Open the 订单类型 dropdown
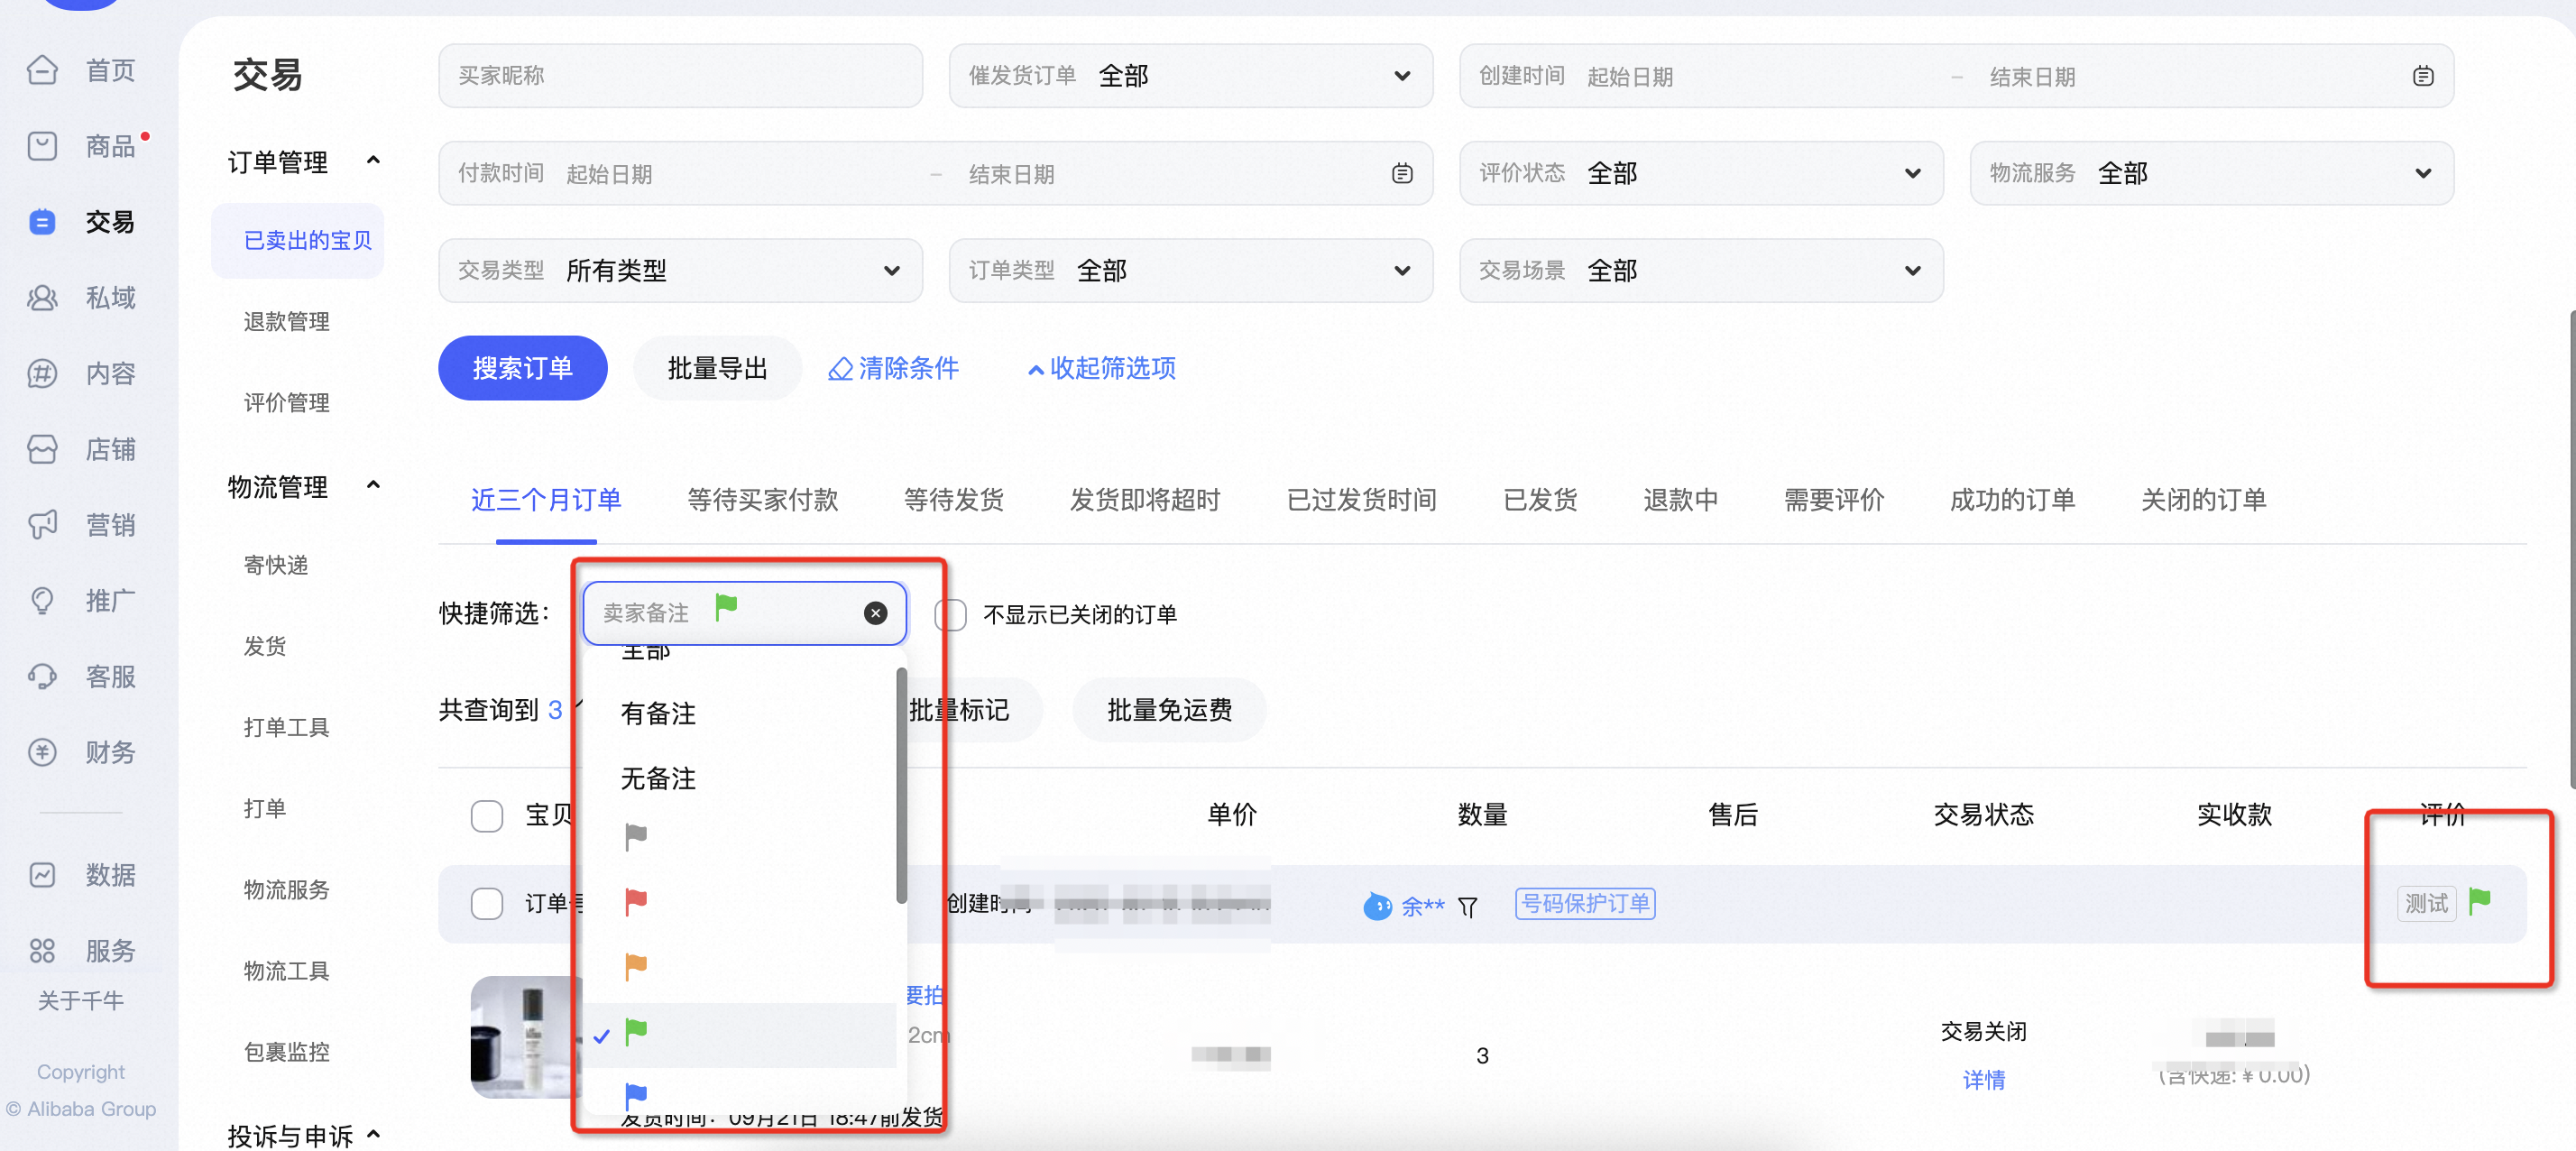 (x=1190, y=271)
